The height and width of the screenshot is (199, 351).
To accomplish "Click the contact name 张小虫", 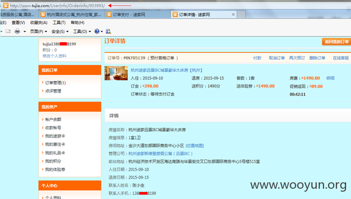I will [138, 185].
